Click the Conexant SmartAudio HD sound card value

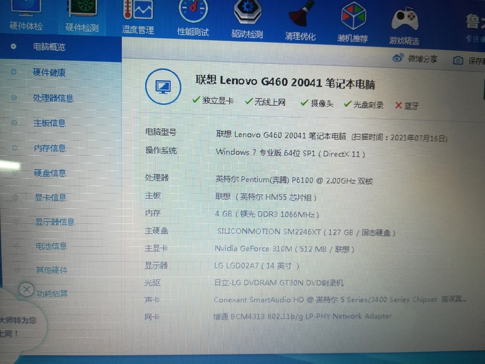[340, 299]
